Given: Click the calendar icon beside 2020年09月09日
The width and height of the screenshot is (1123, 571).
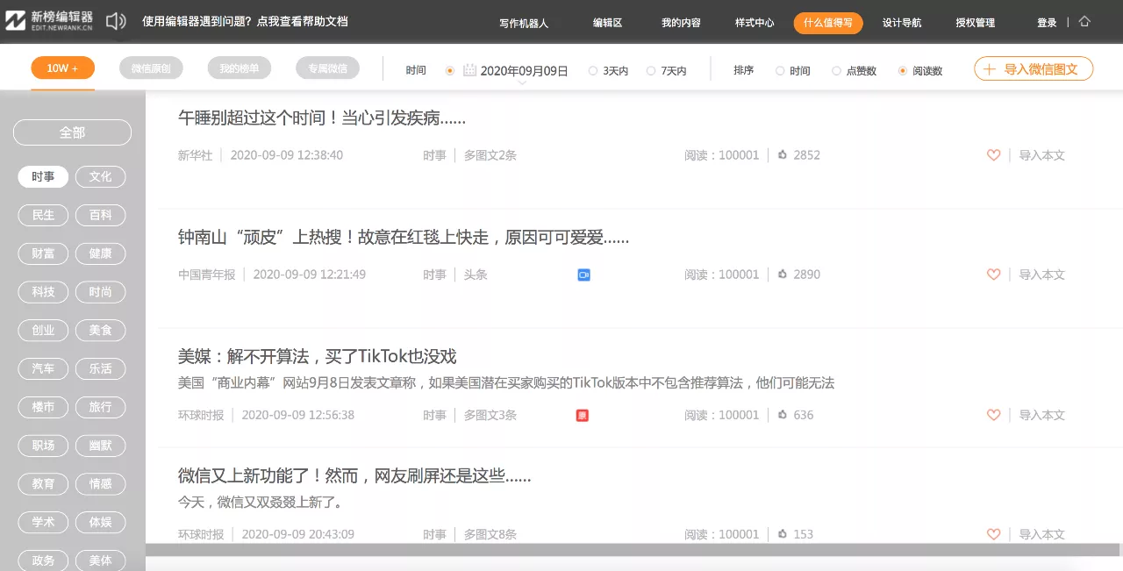Looking at the screenshot, I should [469, 70].
